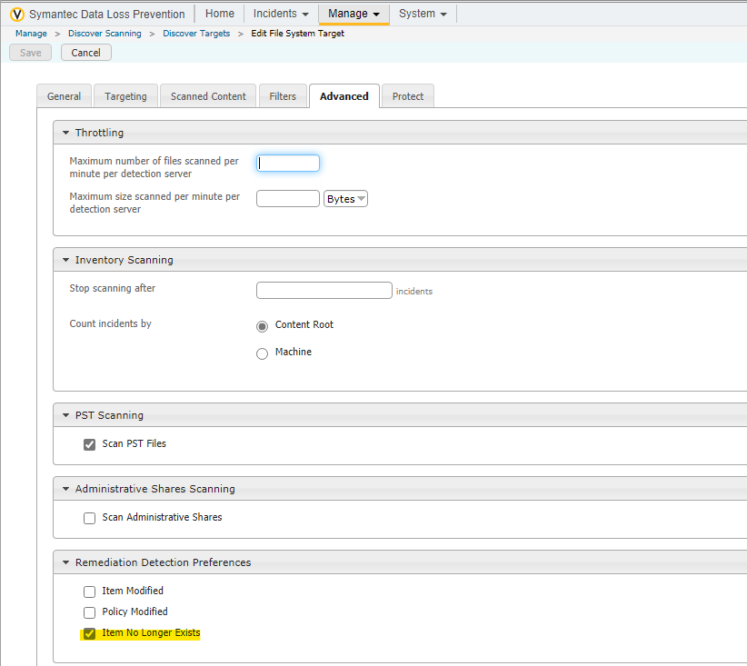
Task: Open the Scanned Content tab
Action: [208, 96]
